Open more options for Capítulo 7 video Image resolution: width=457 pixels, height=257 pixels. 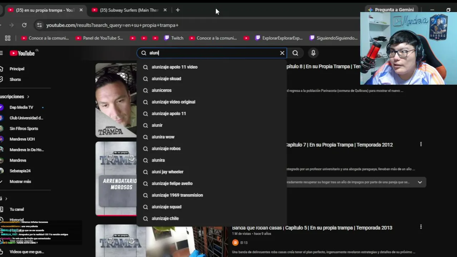point(421,144)
